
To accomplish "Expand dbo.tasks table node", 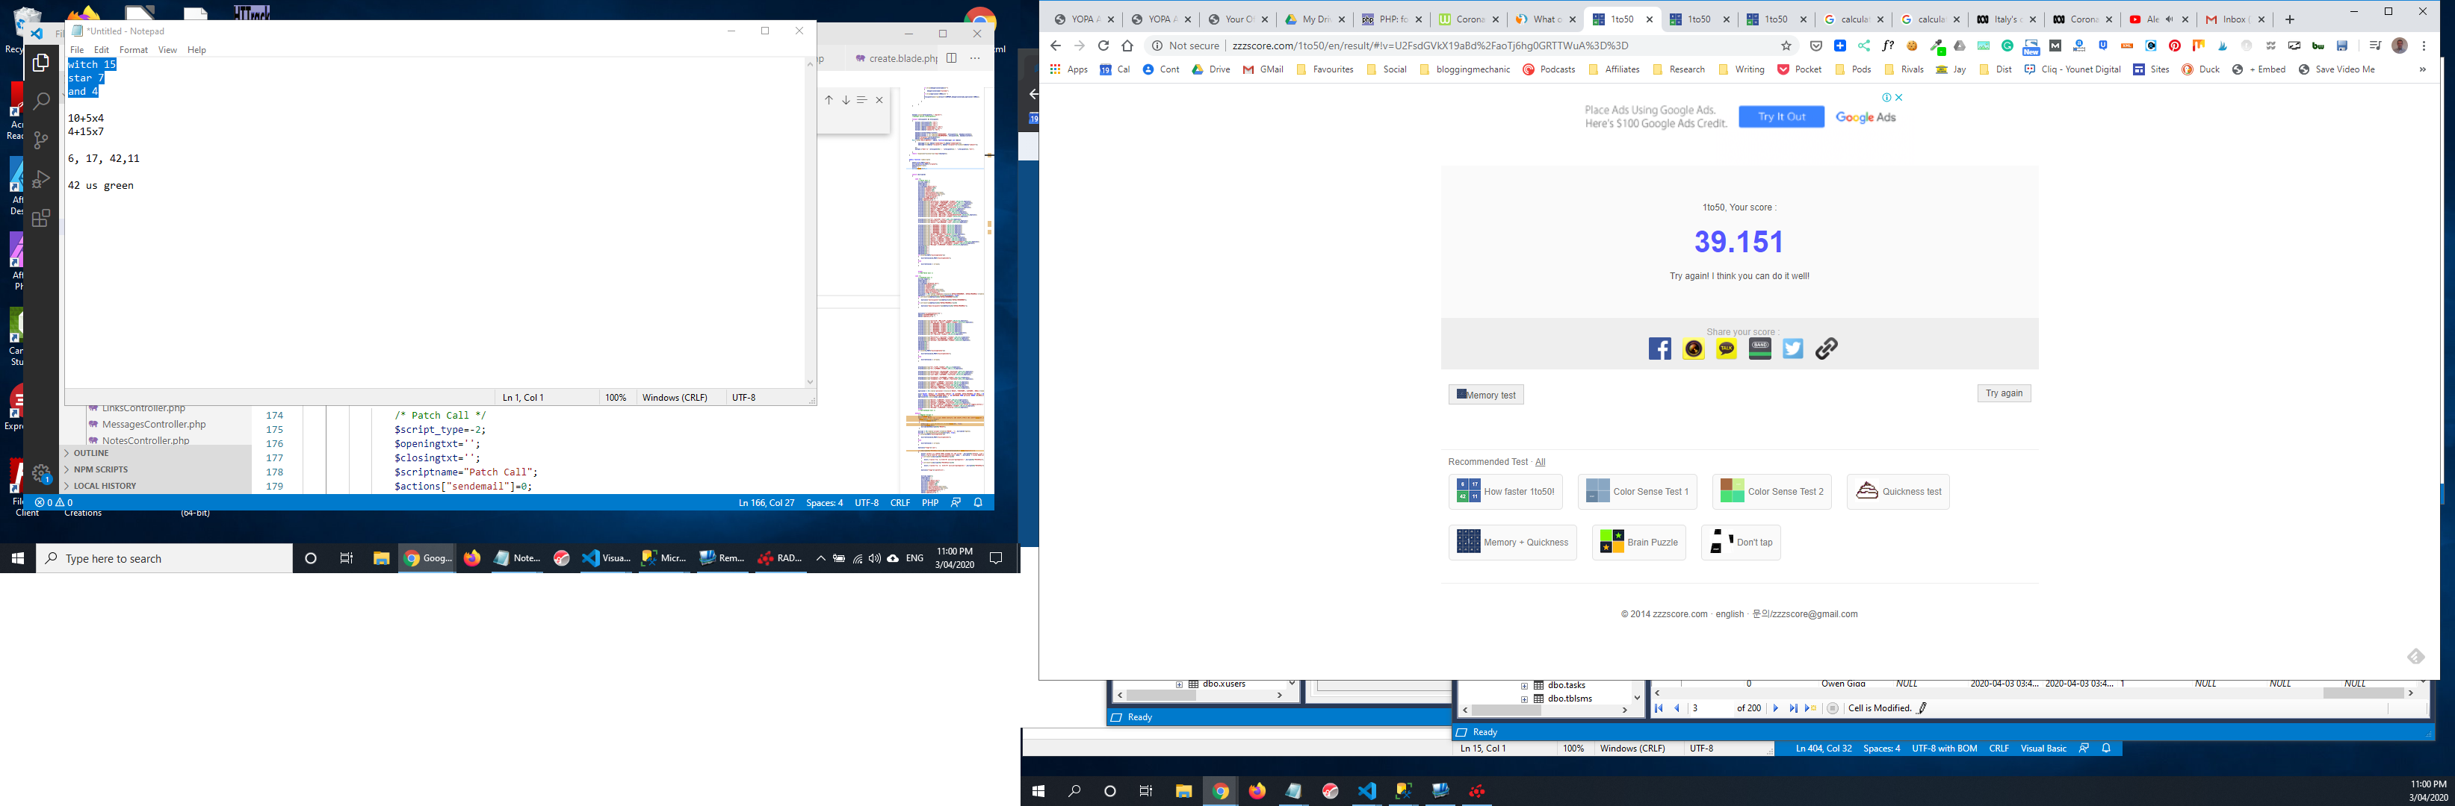I will 1524,685.
